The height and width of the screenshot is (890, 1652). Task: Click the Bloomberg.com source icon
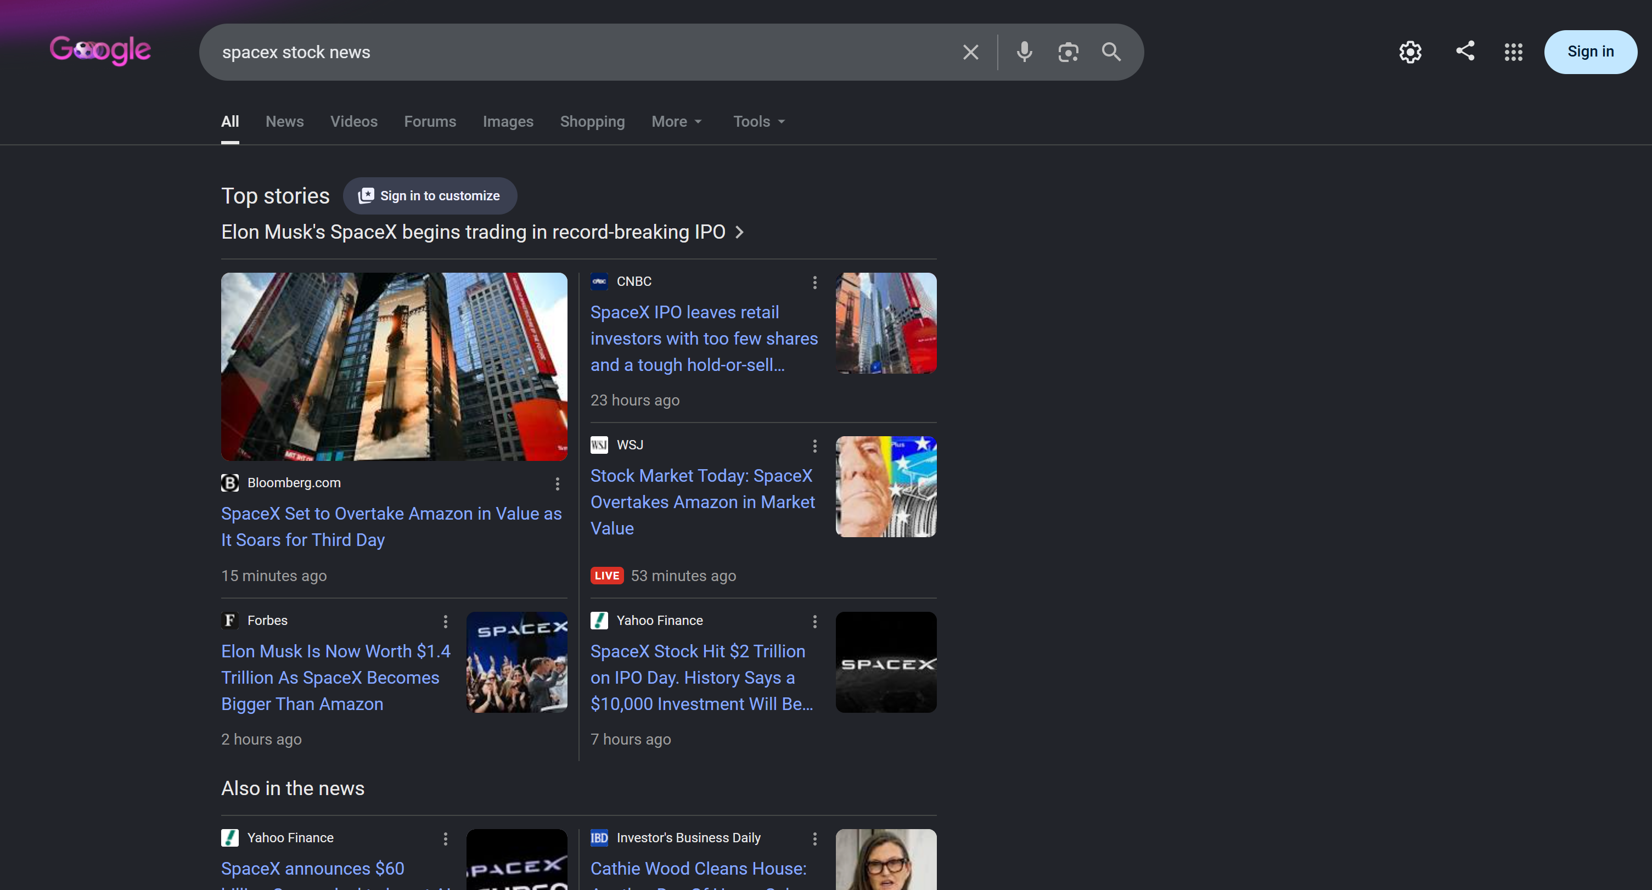click(x=229, y=483)
